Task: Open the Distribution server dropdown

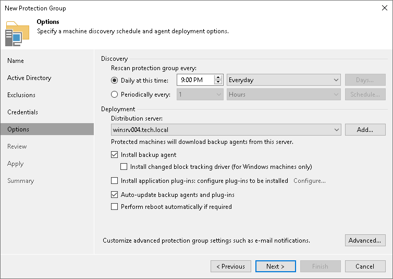Action: point(226,130)
